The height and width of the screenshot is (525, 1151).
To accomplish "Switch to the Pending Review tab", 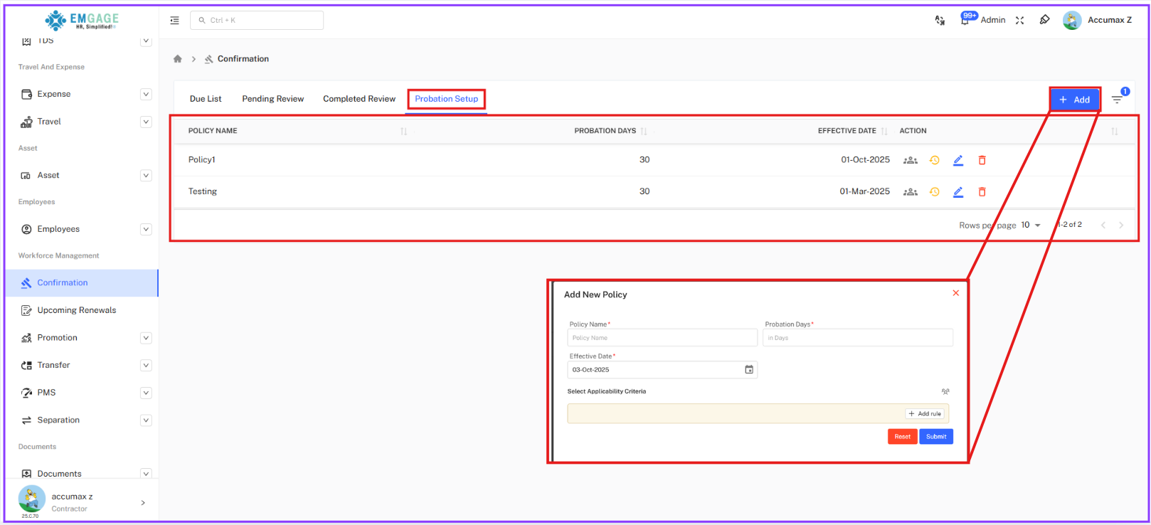I will pyautogui.click(x=272, y=99).
